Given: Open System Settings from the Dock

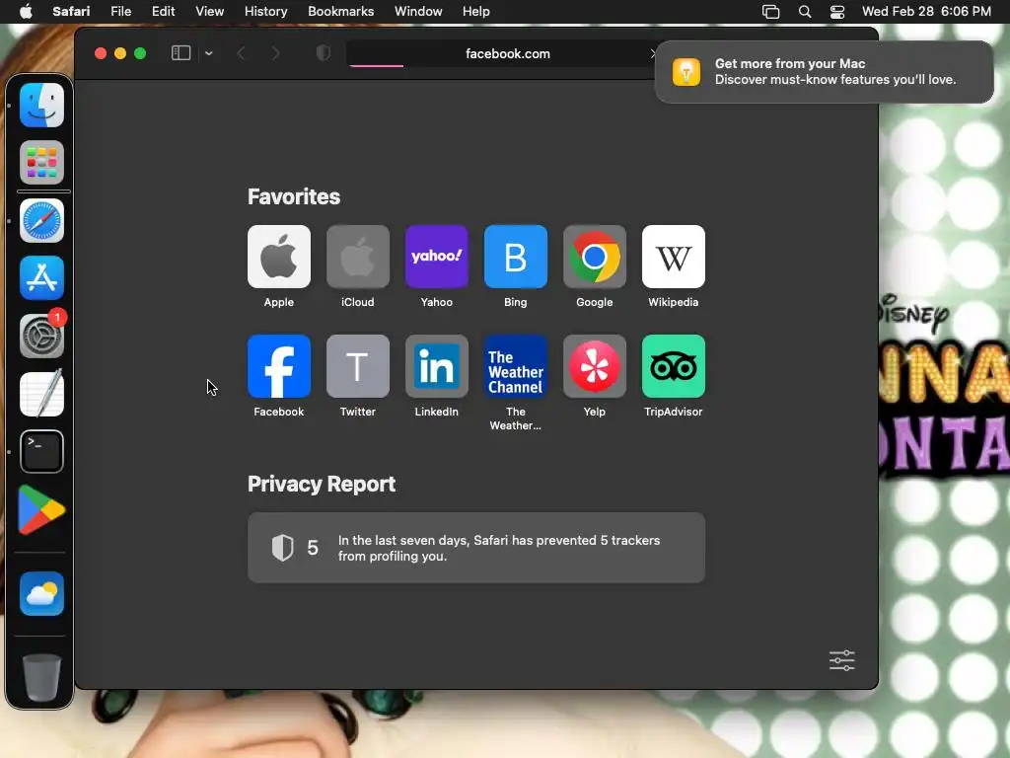Looking at the screenshot, I should tap(41, 336).
